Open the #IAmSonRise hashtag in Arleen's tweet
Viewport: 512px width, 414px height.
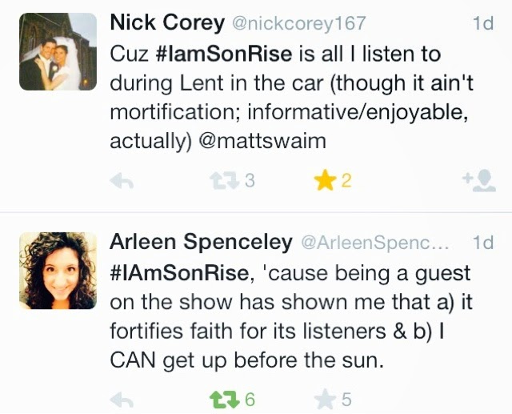point(179,273)
